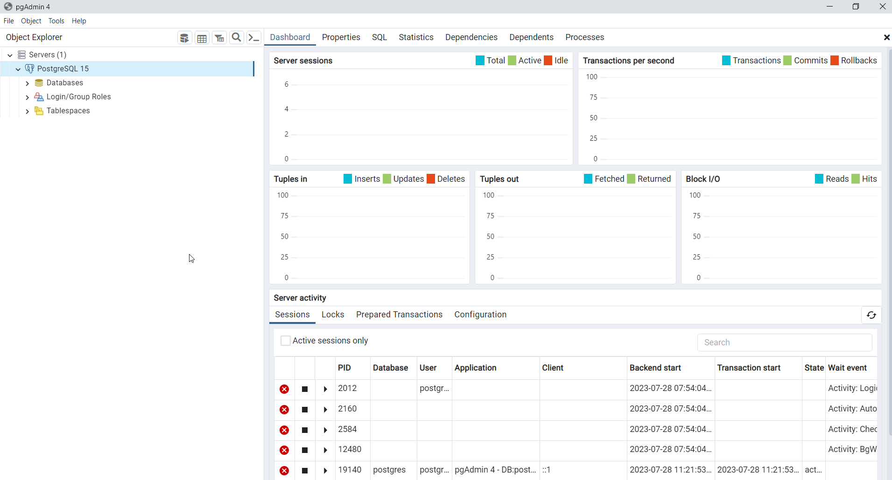This screenshot has width=892, height=480.
Task: Sort sessions by Backend start column
Action: (x=655, y=368)
